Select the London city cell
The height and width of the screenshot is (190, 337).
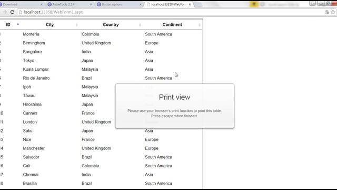click(x=29, y=122)
